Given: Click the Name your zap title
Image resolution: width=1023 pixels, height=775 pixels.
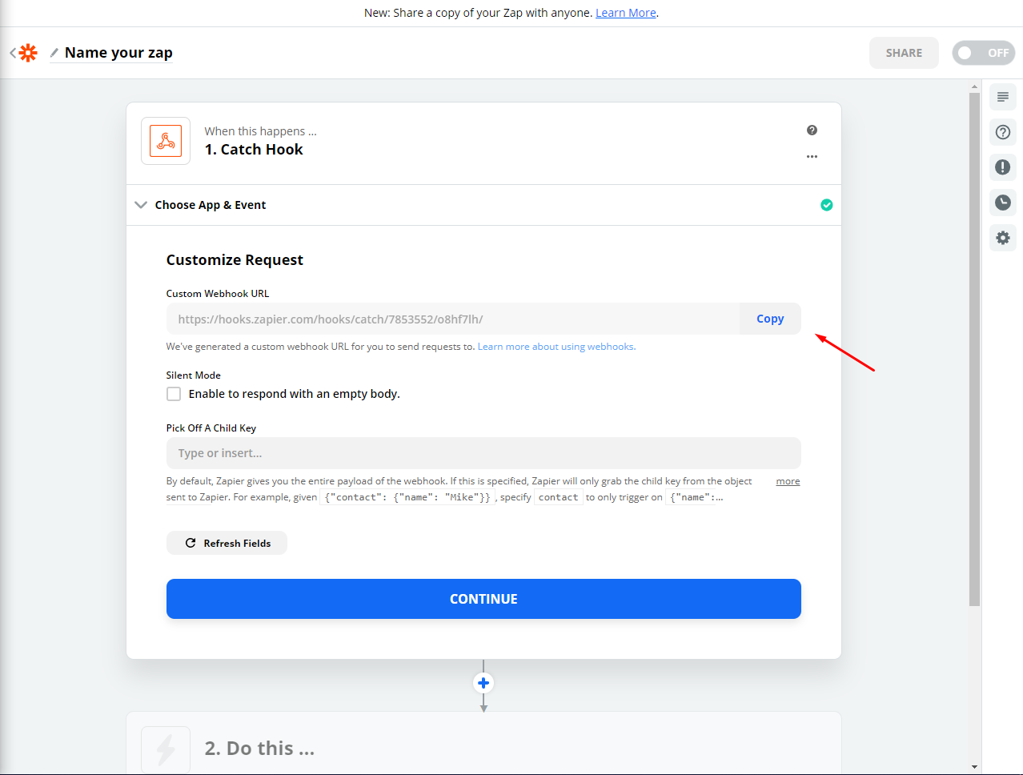Looking at the screenshot, I should [x=118, y=53].
